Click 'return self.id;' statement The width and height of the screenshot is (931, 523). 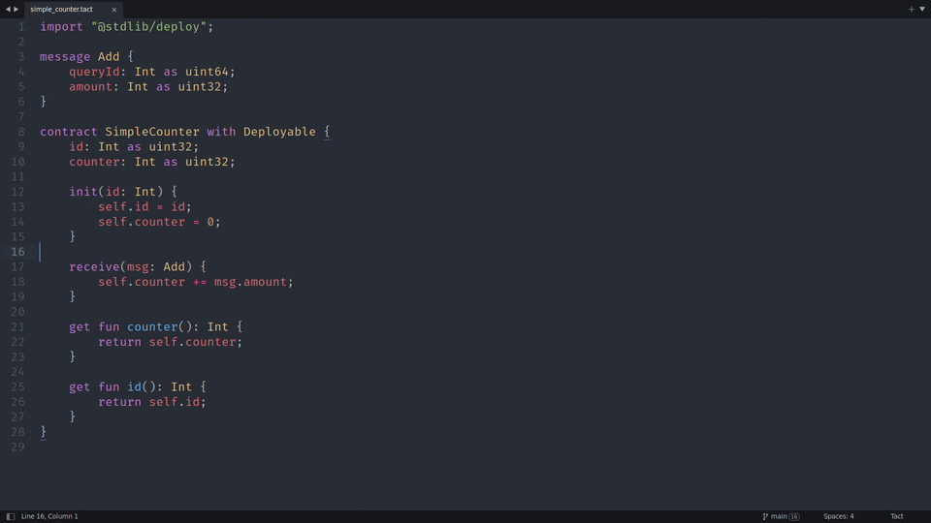click(152, 402)
